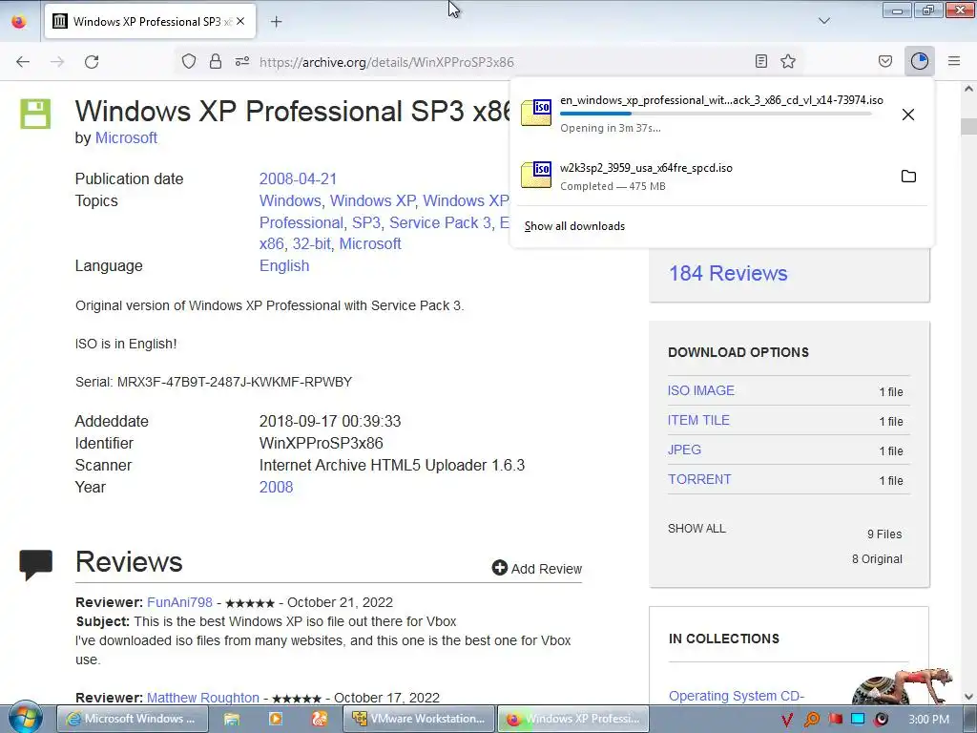Click the en_windows_xp_professional download progress bar

tap(716, 115)
